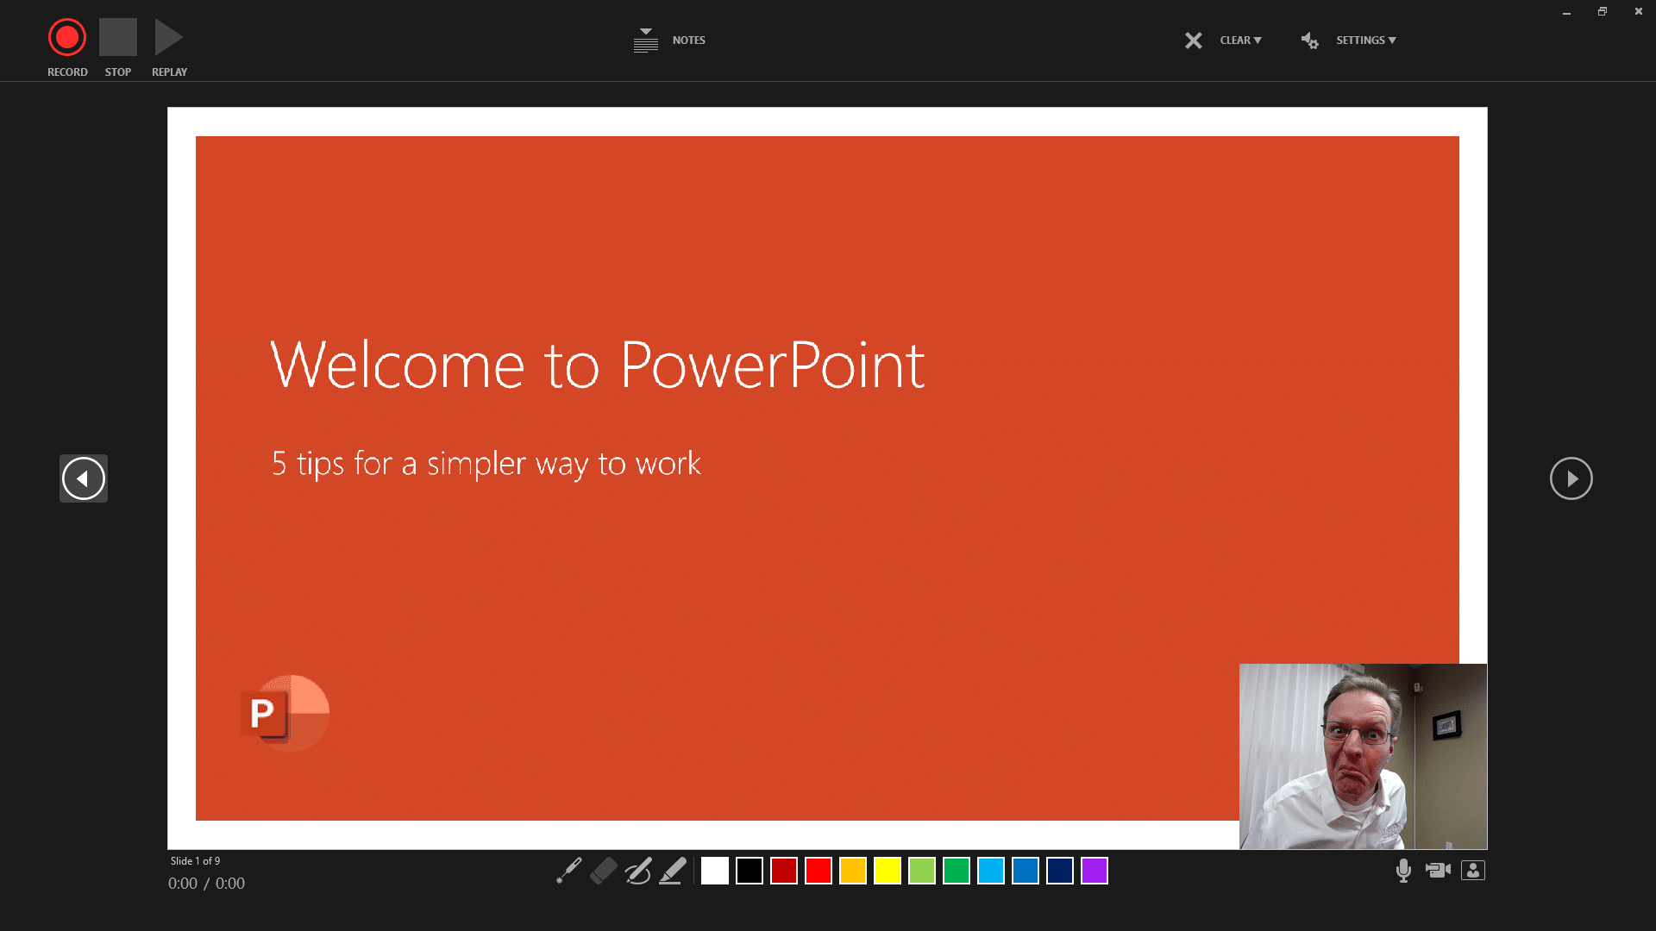Choose orange ink color
The height and width of the screenshot is (931, 1656).
(853, 871)
